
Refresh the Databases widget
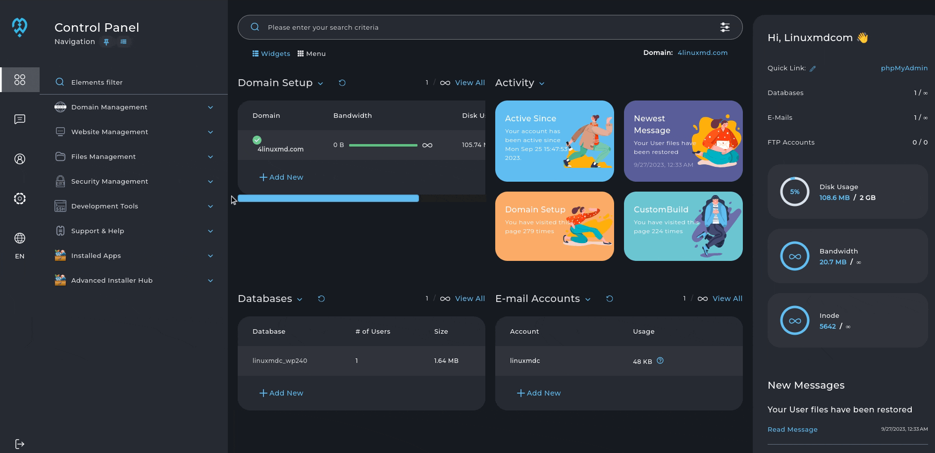[x=321, y=299]
